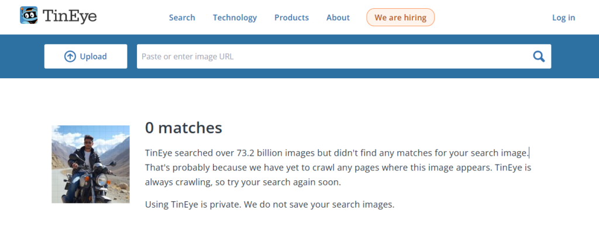Click the TinEye robot mascot logo icon
Image resolution: width=599 pixels, height=245 pixels.
(x=29, y=16)
